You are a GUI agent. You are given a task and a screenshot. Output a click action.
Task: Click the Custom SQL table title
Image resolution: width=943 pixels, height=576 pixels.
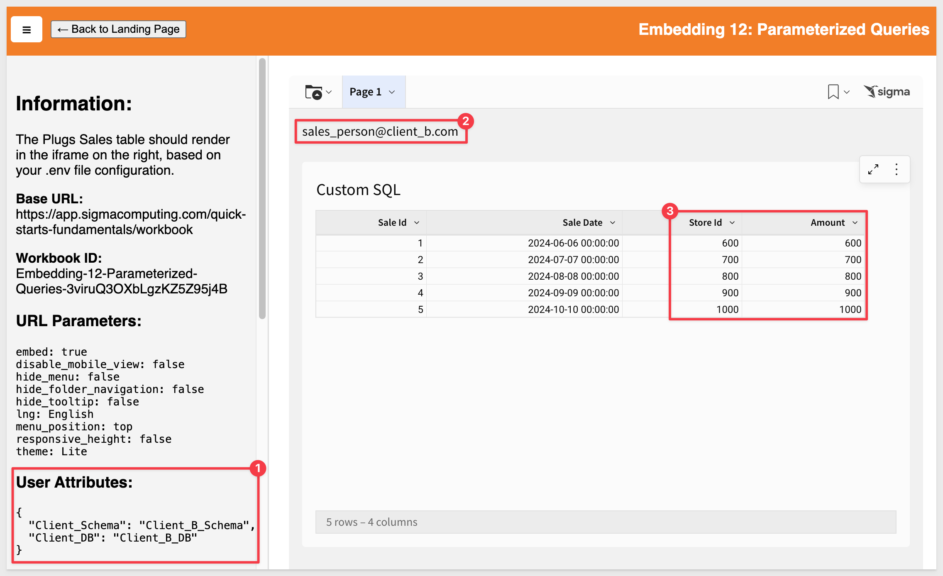[359, 190]
